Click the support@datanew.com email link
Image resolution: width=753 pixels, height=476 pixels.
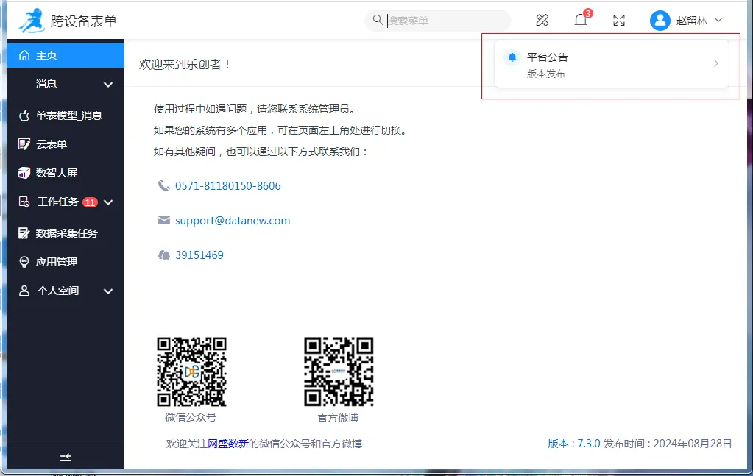click(233, 221)
